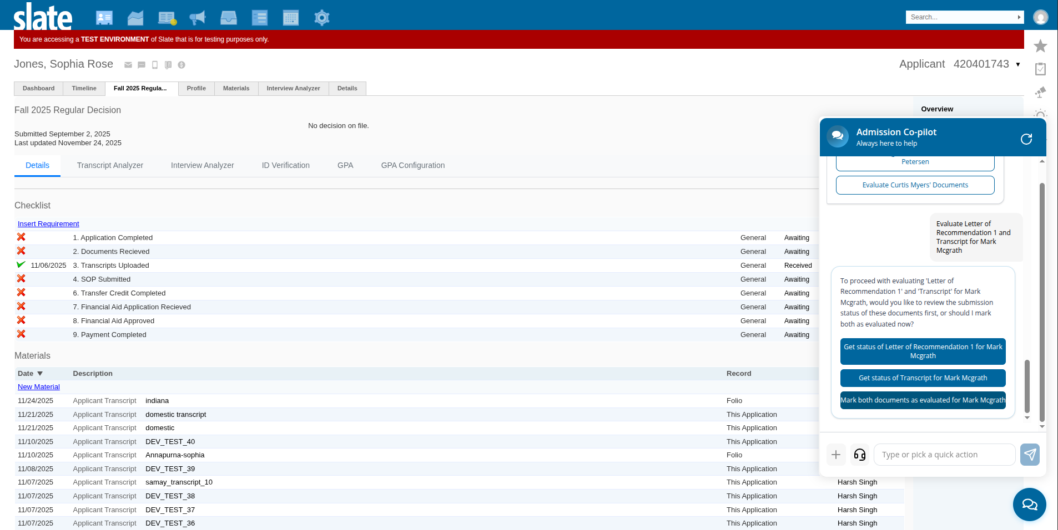Refresh the Admission Co-pilot conversation

pyautogui.click(x=1026, y=139)
